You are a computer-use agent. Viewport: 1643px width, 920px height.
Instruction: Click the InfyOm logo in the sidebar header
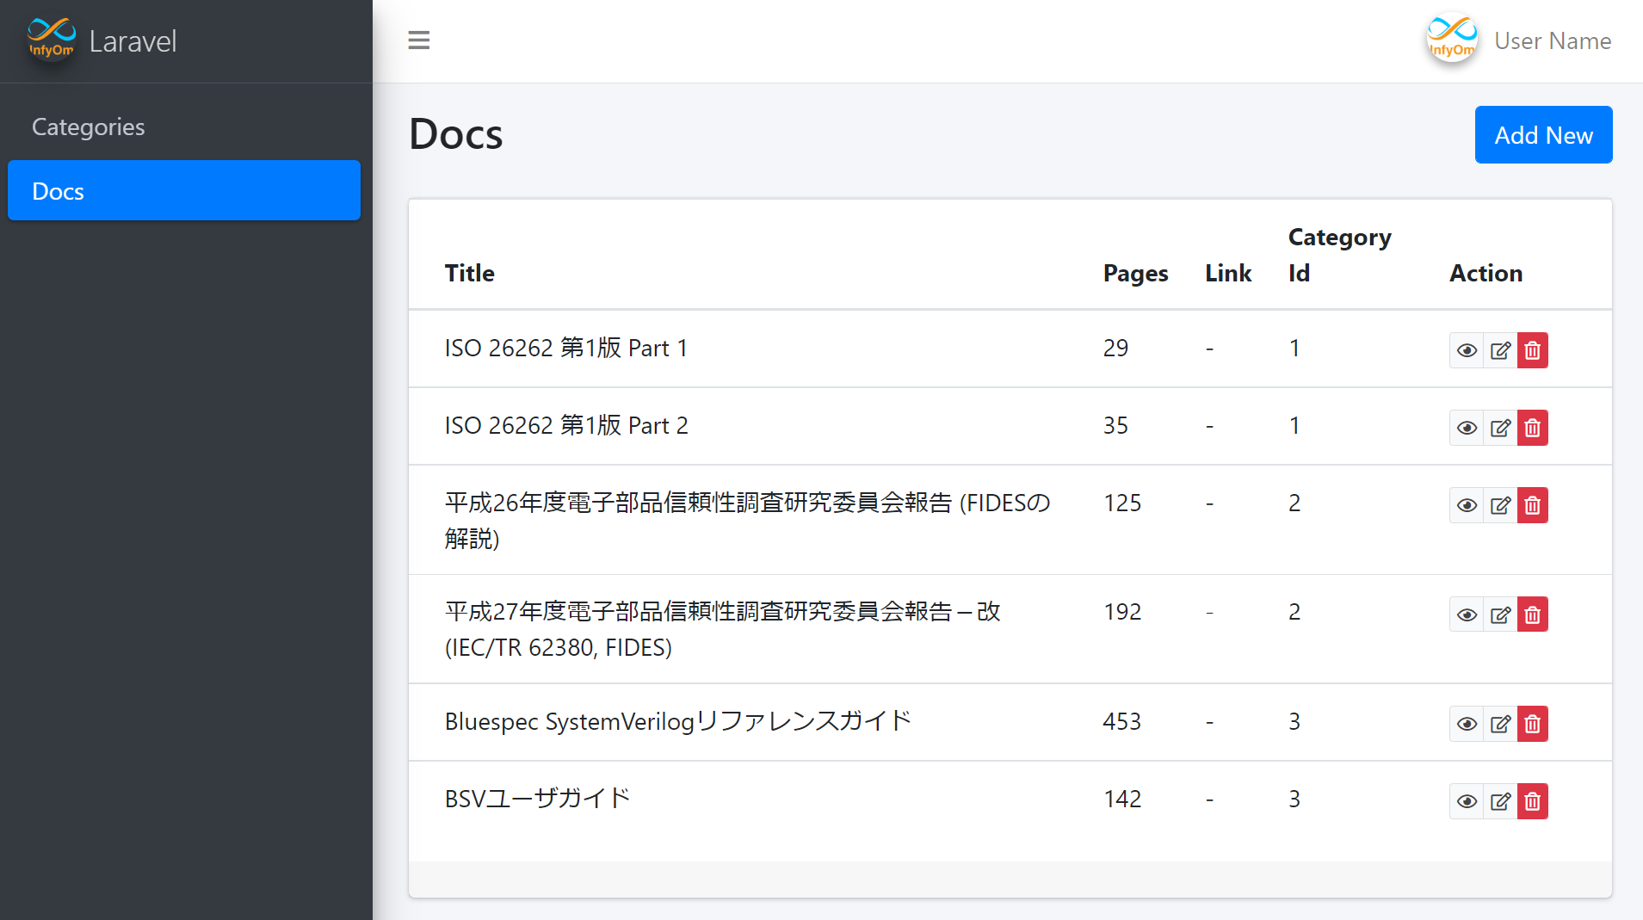pyautogui.click(x=52, y=39)
